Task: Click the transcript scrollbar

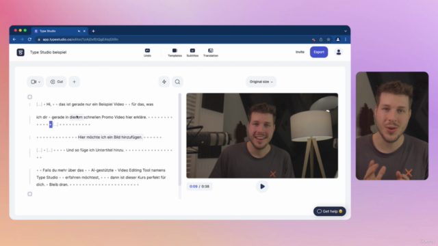Action: 179,139
